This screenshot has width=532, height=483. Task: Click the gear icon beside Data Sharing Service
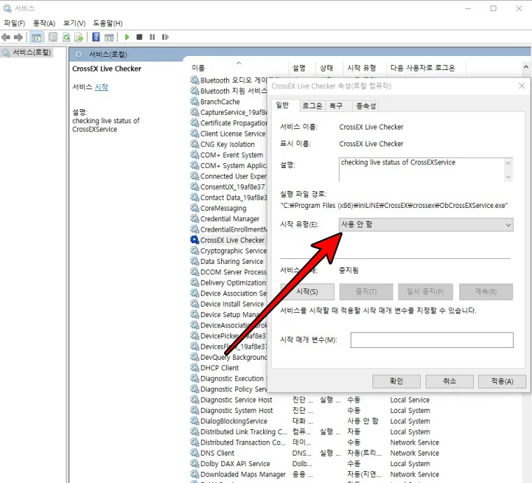pos(195,261)
